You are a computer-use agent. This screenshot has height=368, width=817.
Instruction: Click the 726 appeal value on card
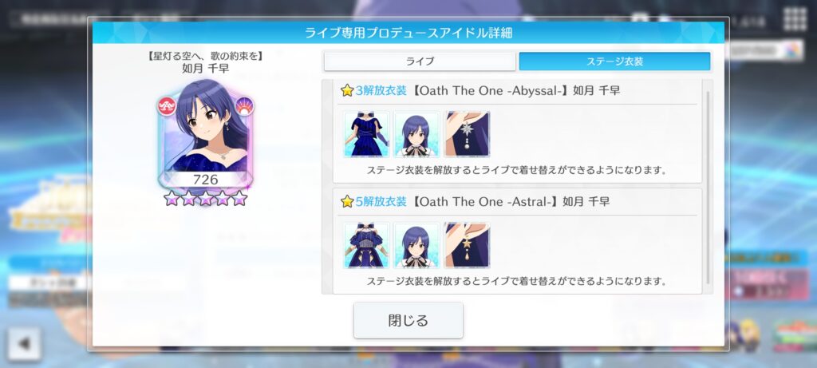click(205, 180)
